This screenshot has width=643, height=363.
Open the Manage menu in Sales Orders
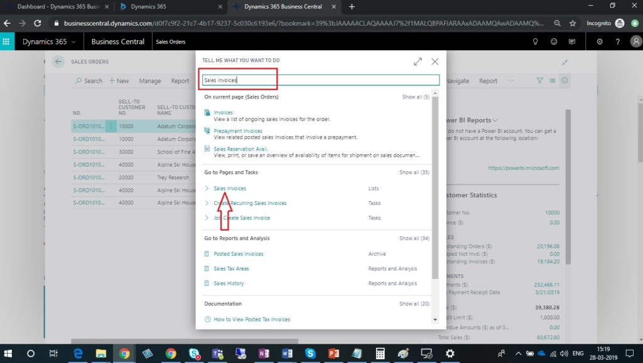click(x=150, y=81)
